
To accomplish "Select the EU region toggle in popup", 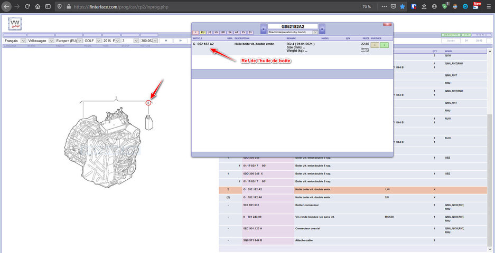I will [203, 33].
